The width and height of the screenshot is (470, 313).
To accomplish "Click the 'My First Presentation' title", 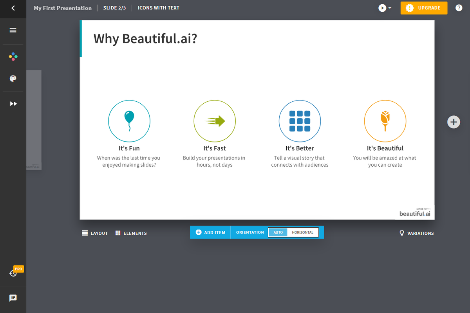I will pos(63,8).
